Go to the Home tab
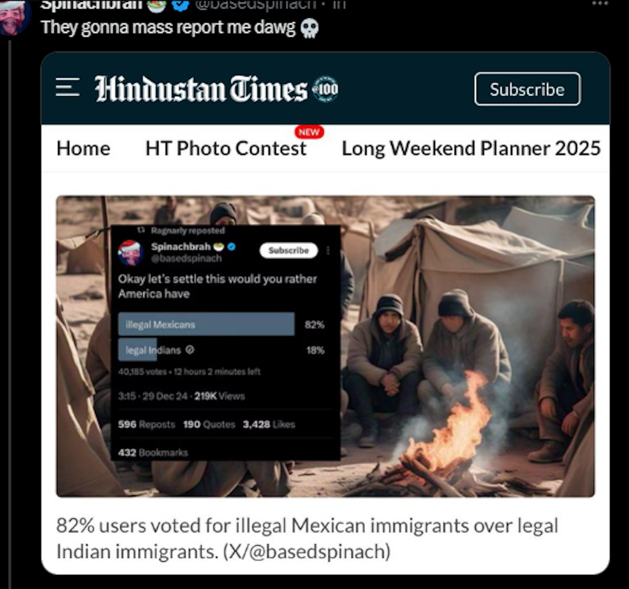 (84, 148)
